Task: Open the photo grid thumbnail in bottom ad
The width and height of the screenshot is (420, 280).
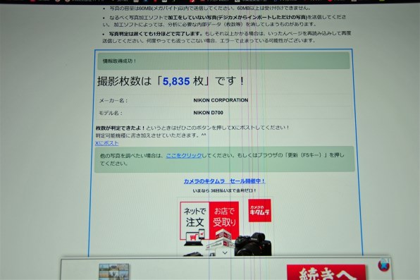Action: [x=114, y=272]
